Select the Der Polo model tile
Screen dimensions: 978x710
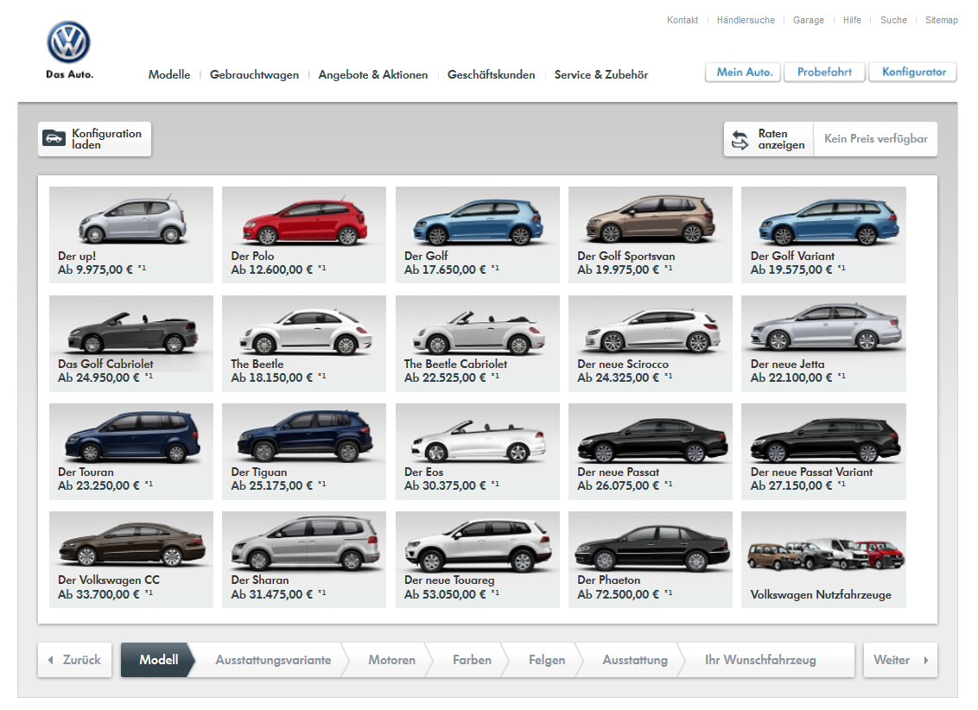[x=304, y=235]
